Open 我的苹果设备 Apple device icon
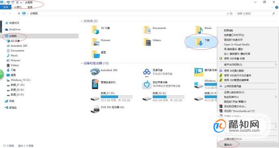The image size is (279, 148). (x=146, y=85)
